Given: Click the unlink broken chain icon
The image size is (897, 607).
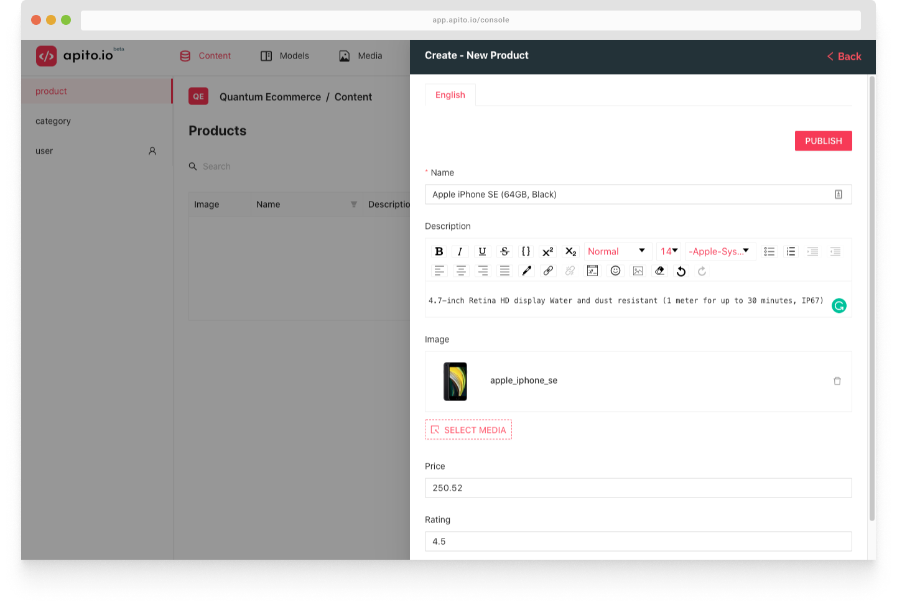Looking at the screenshot, I should [570, 271].
